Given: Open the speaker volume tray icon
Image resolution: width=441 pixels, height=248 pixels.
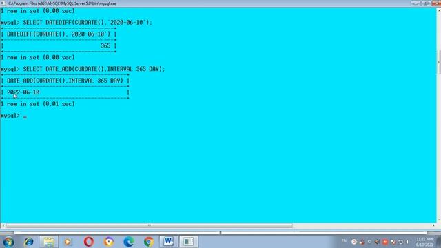Looking at the screenshot, I should tap(407, 242).
